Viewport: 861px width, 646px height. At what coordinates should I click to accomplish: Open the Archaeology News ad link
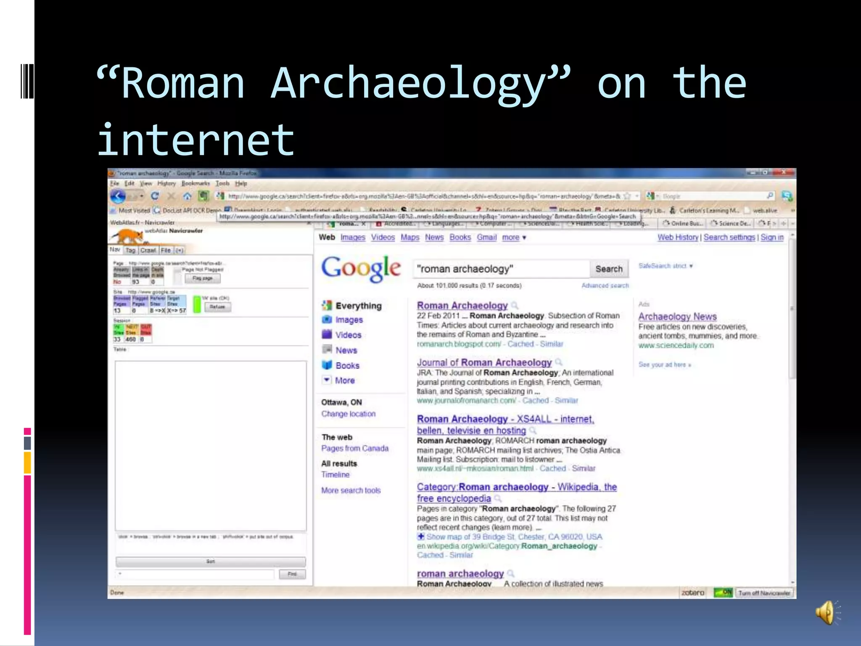tap(677, 316)
